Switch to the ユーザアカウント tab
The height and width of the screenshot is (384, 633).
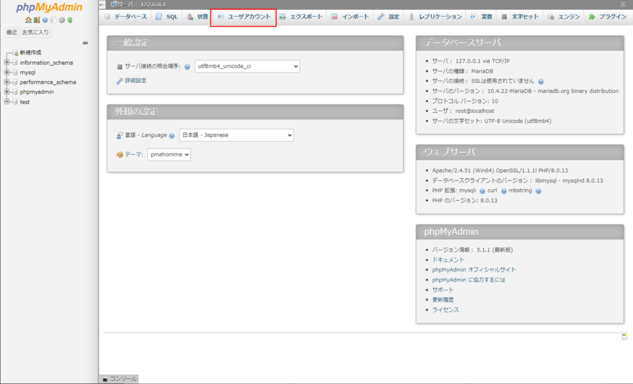[x=244, y=17]
